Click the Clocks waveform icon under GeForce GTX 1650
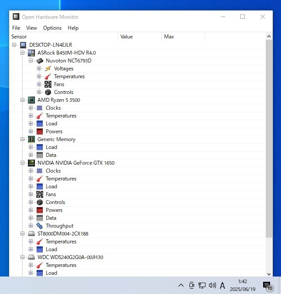This screenshot has width=281, height=294. (x=40, y=171)
